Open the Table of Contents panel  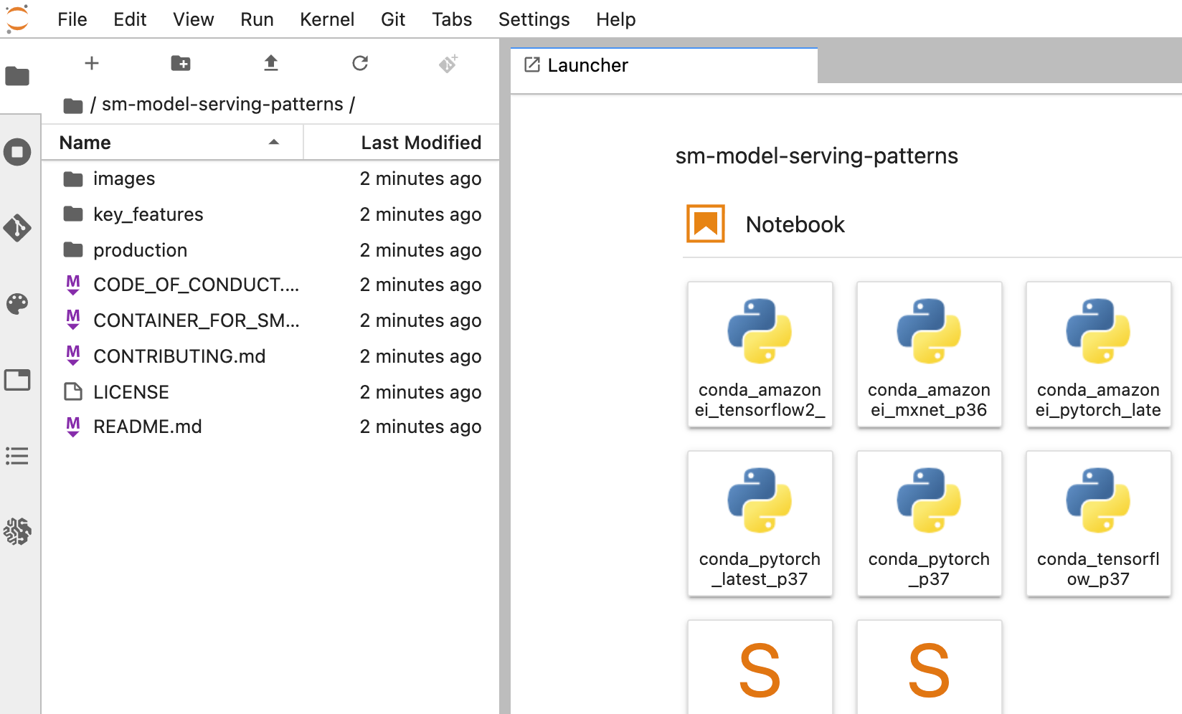pos(17,456)
